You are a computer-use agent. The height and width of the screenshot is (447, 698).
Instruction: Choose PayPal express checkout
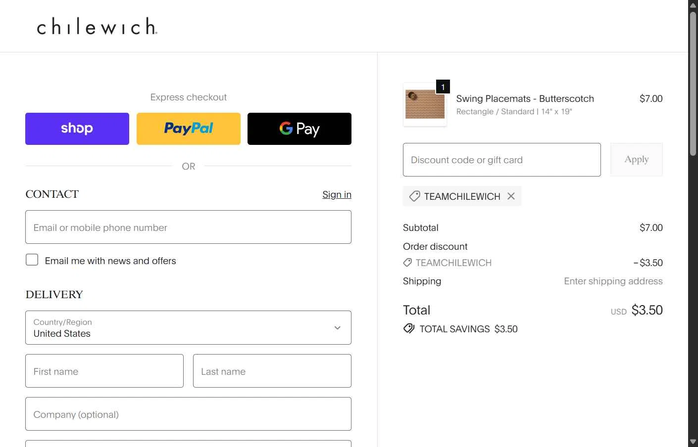[189, 129]
